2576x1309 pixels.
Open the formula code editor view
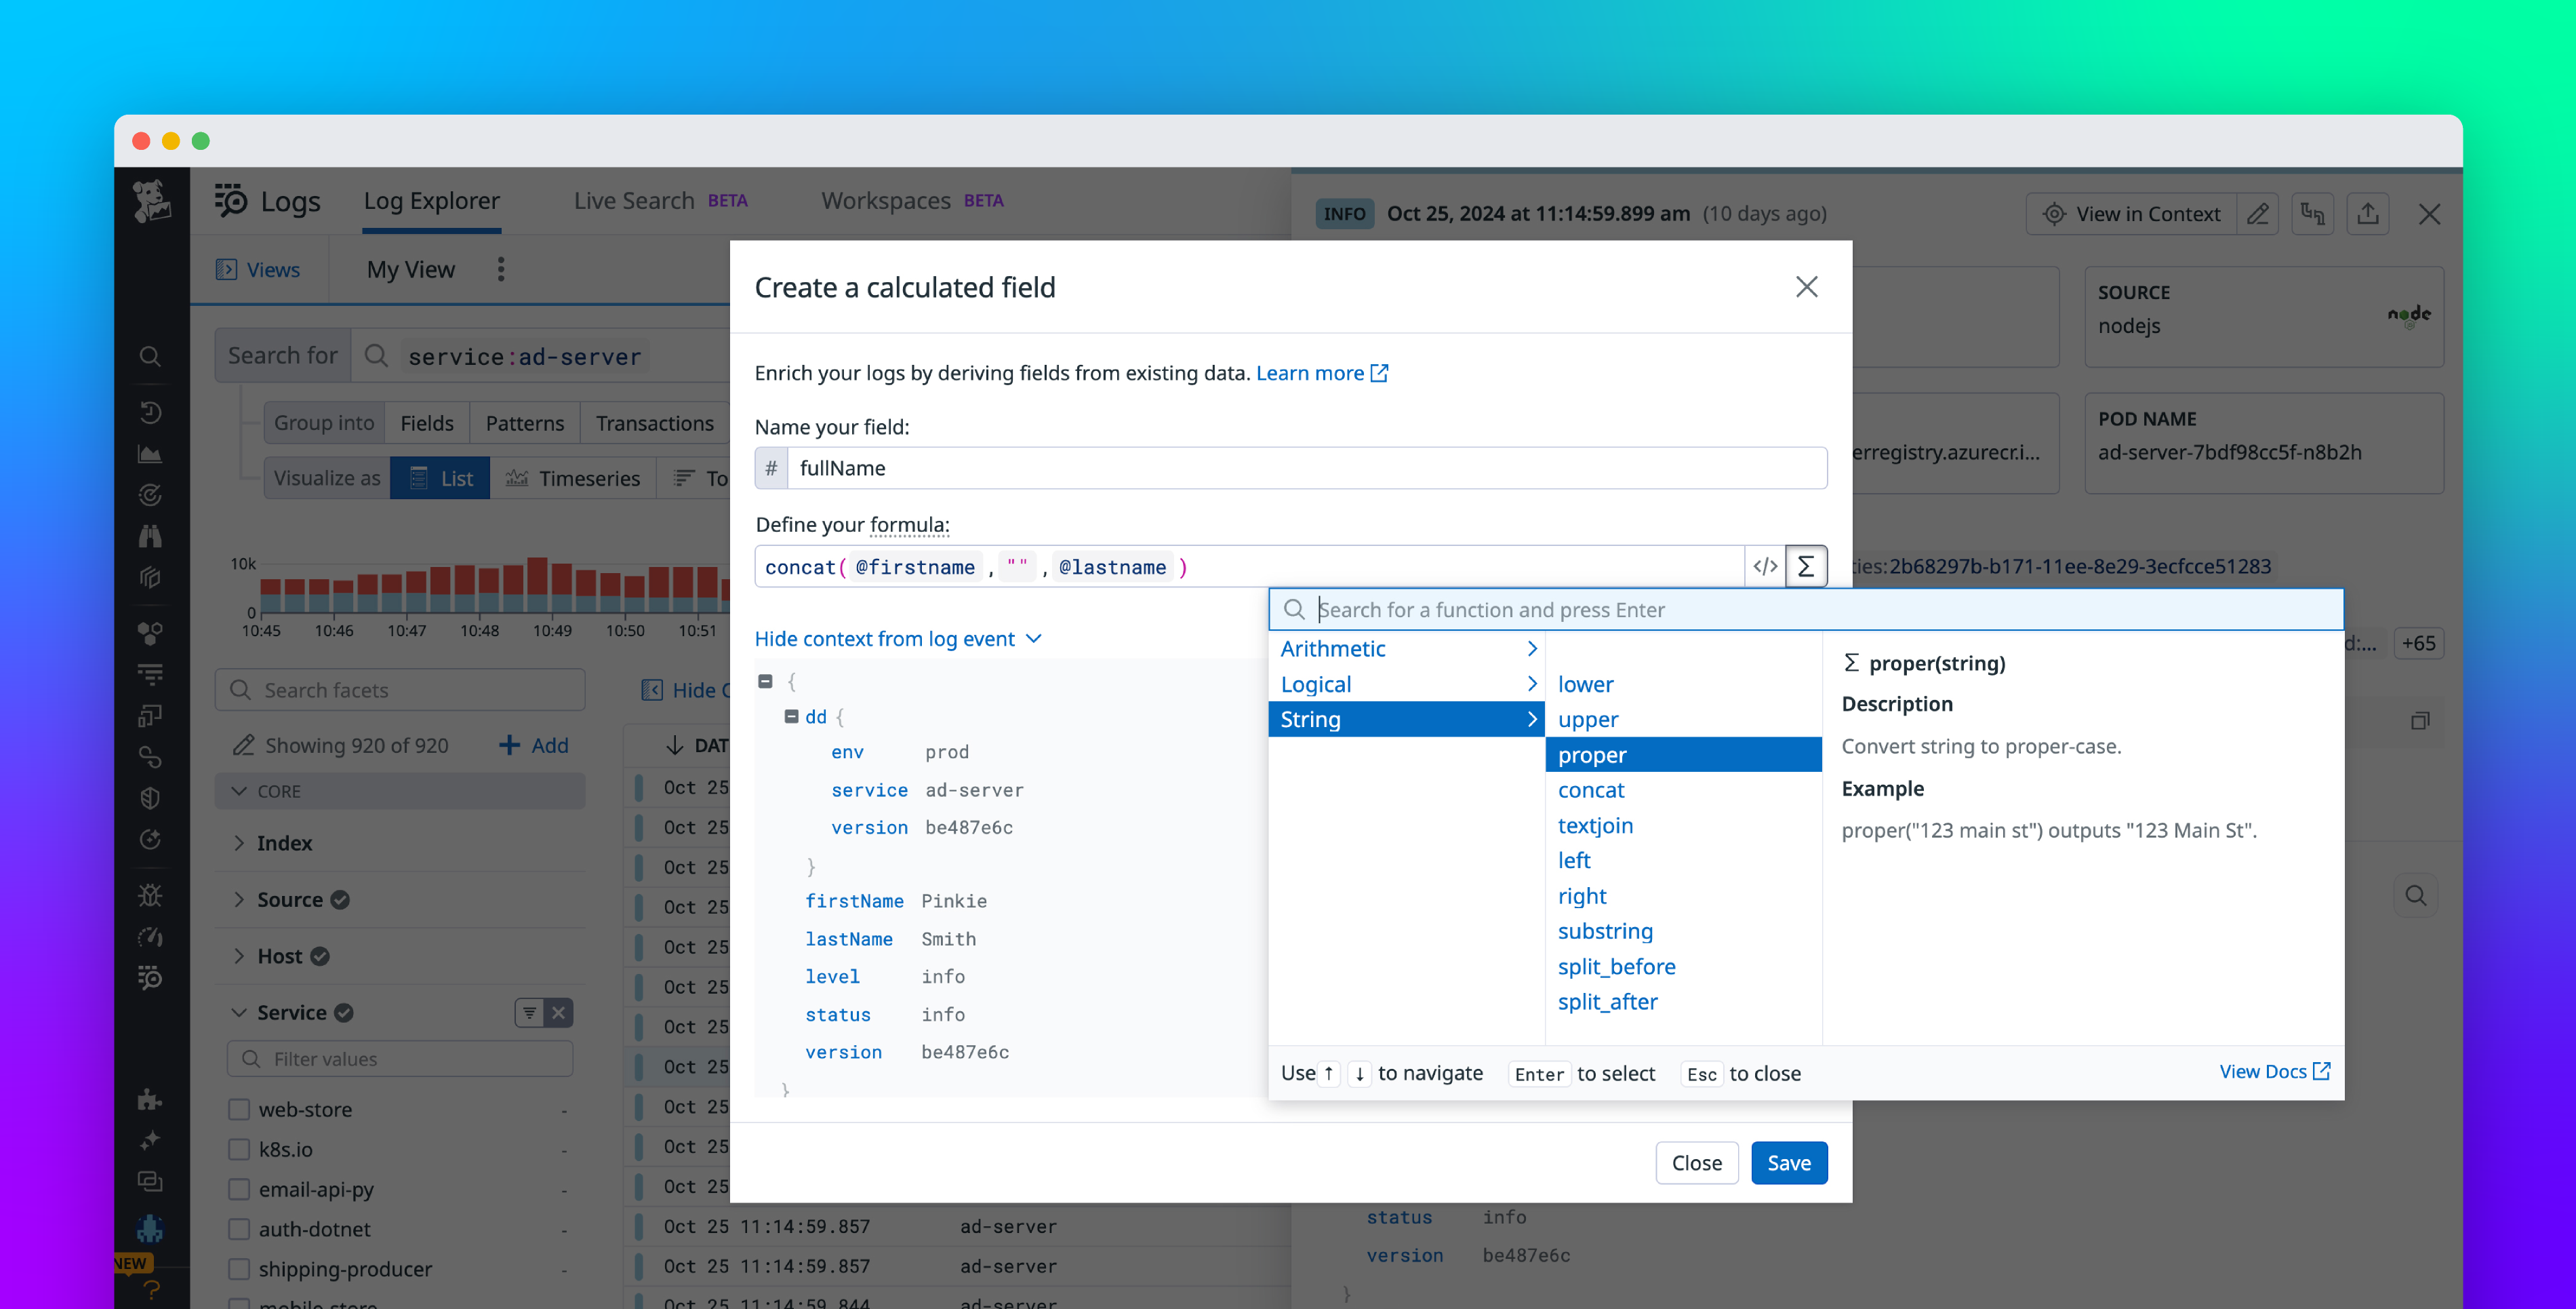[x=1766, y=566]
